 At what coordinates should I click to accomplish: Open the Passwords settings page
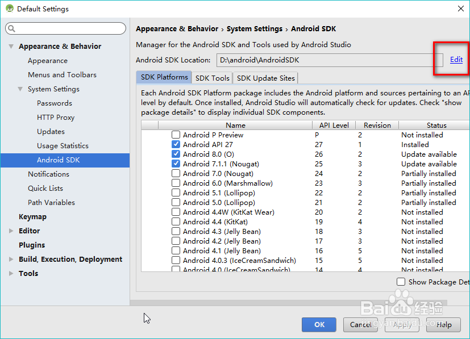54,103
